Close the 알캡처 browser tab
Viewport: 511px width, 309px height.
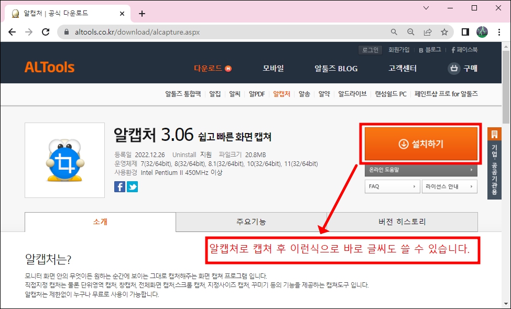pyautogui.click(x=122, y=14)
